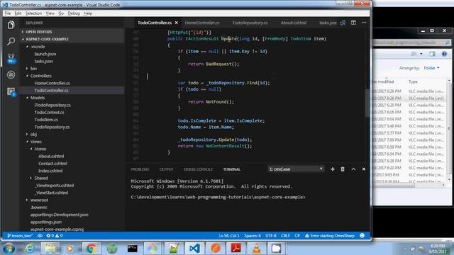
Task: Open Chrome from the Windows taskbar
Action: pos(92,249)
